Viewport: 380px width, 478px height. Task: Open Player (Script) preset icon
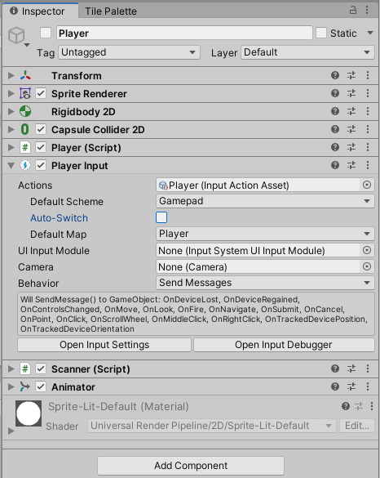pos(351,147)
